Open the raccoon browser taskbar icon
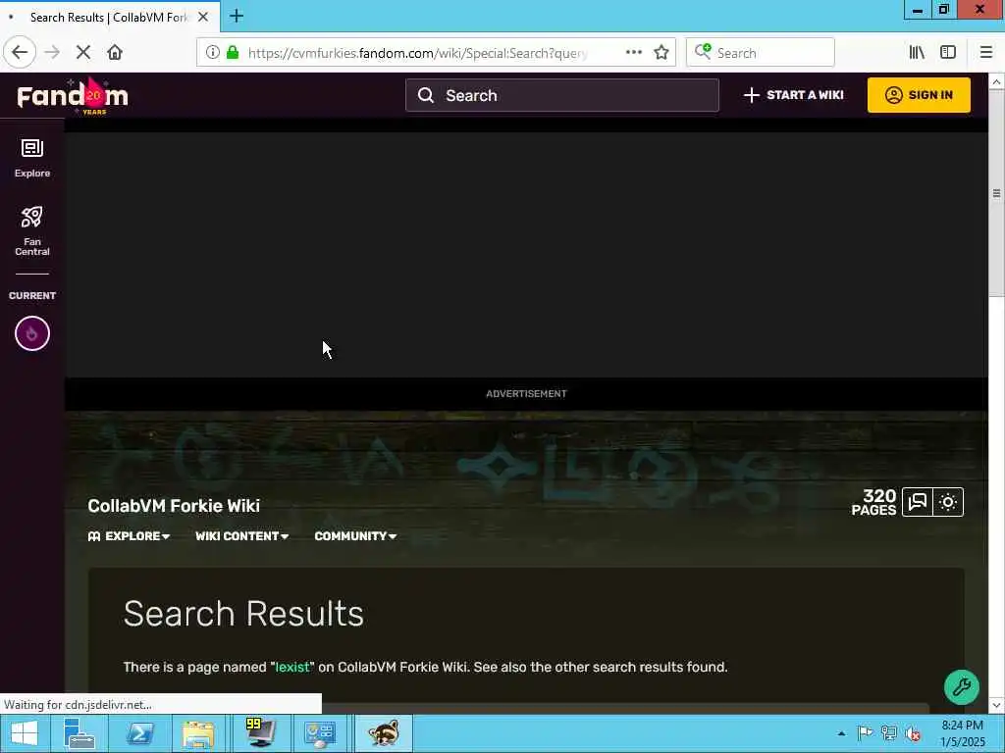1005x753 pixels. click(x=384, y=733)
